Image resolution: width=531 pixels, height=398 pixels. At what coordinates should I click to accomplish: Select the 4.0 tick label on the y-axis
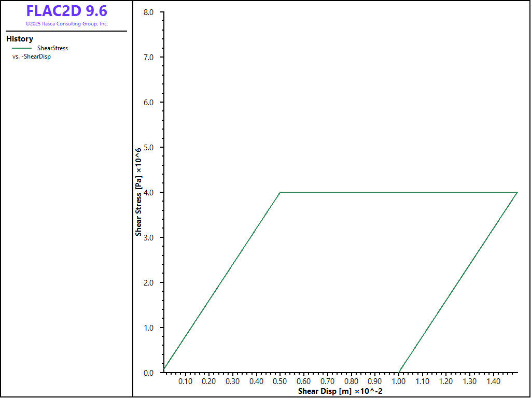148,192
